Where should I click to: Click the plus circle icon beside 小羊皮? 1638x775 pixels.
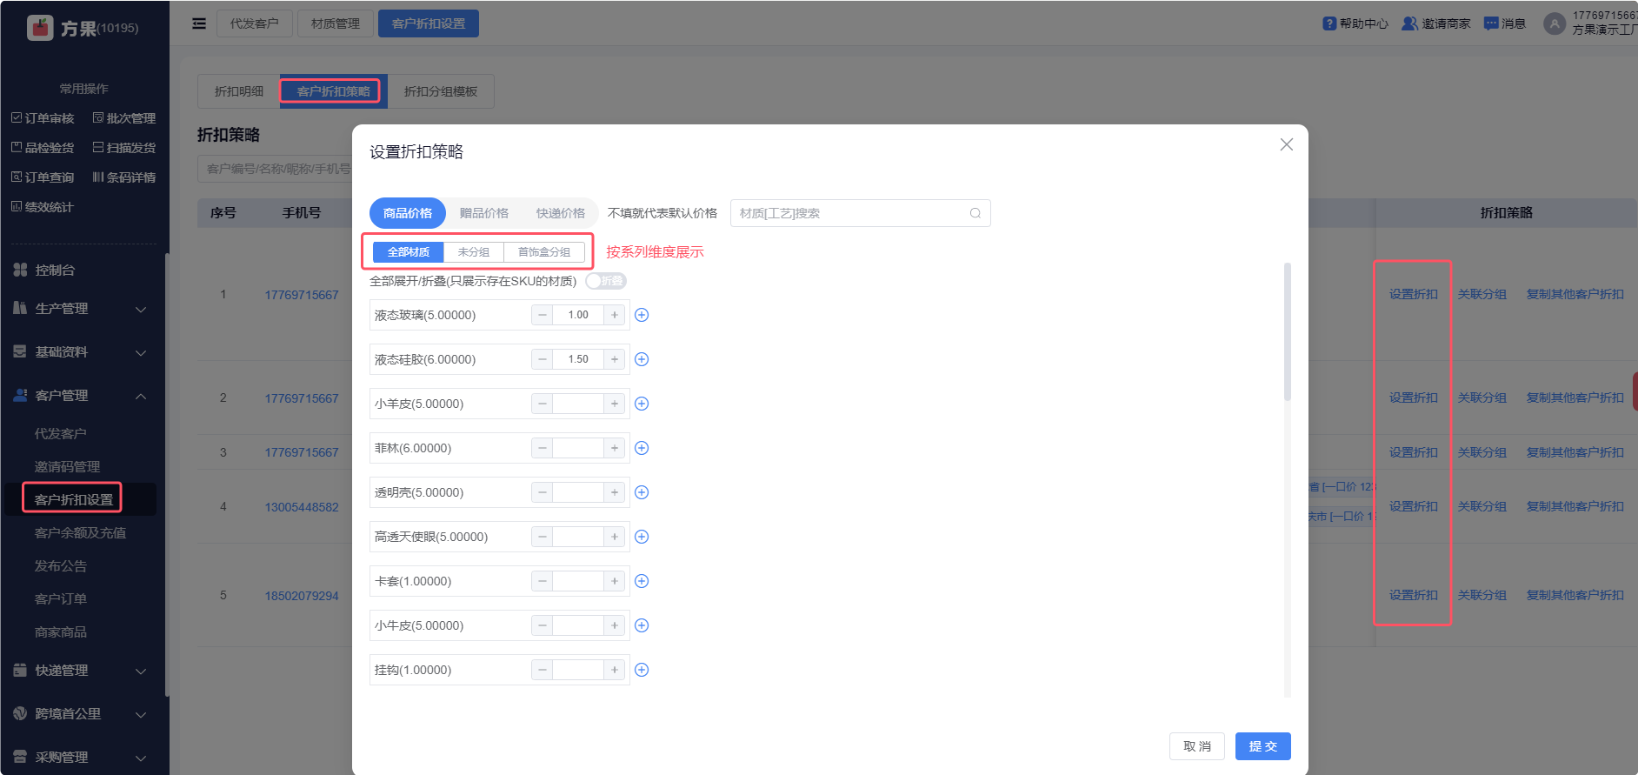[642, 404]
